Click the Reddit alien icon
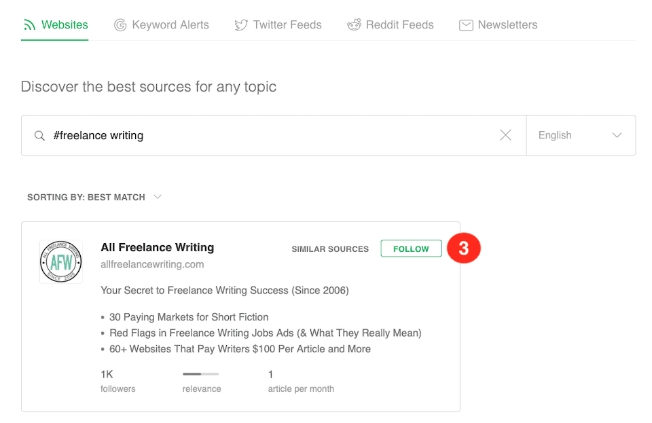652x423 pixels. [354, 24]
